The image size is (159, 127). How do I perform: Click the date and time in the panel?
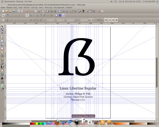coord(133,2)
